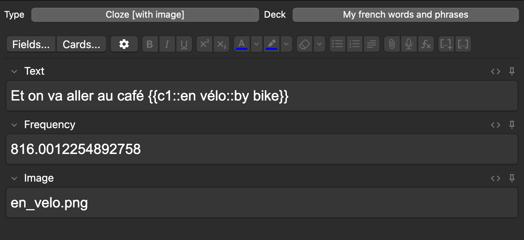
Task: Apply underline formatting
Action: [x=184, y=44]
